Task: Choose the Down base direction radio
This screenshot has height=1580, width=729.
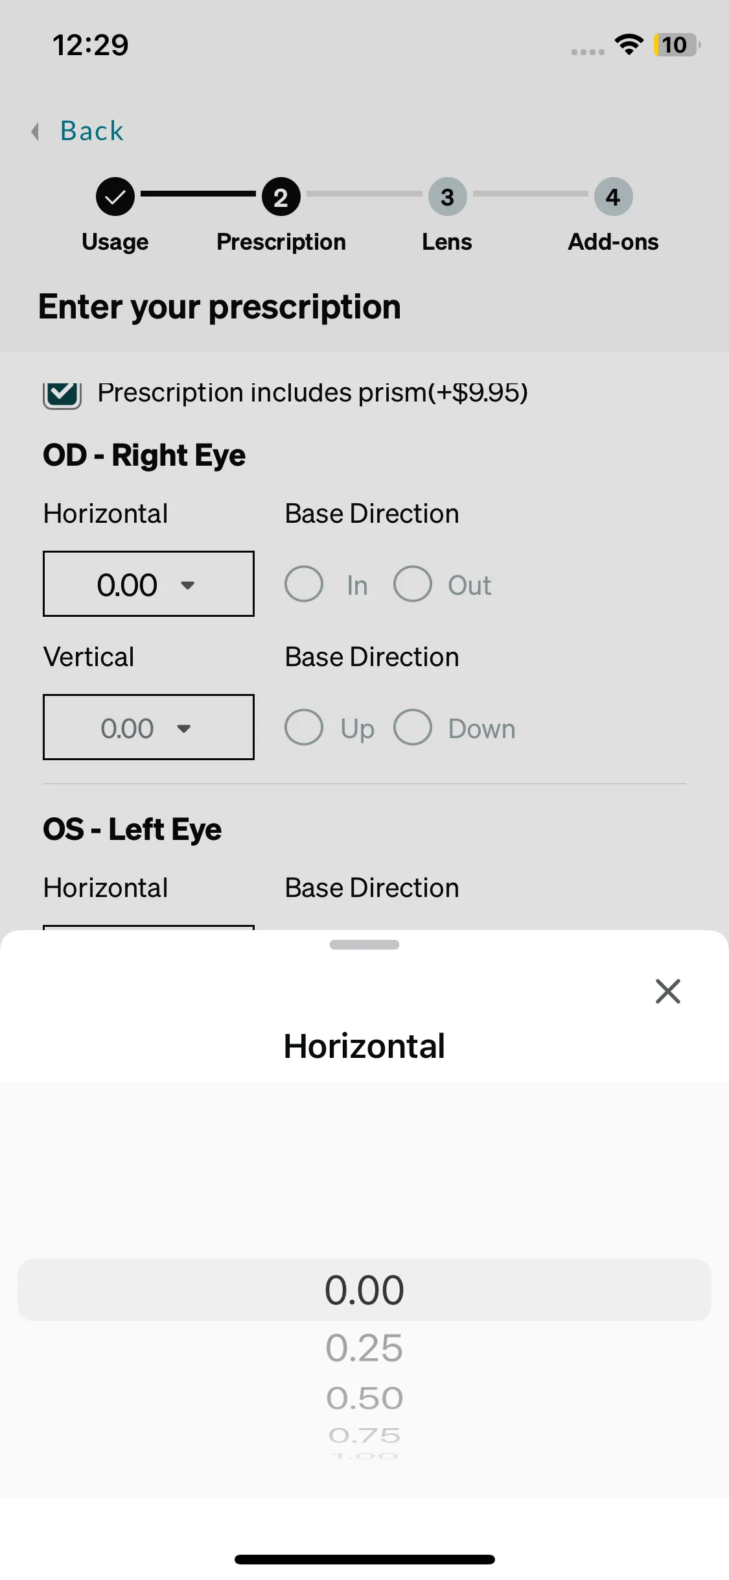Action: 413,728
